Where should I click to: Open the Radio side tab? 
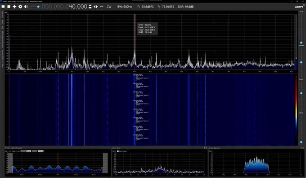tap(3, 22)
